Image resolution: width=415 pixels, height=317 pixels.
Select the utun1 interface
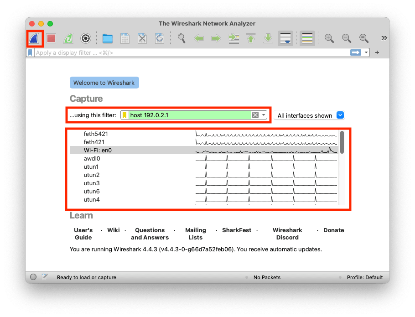(x=204, y=166)
